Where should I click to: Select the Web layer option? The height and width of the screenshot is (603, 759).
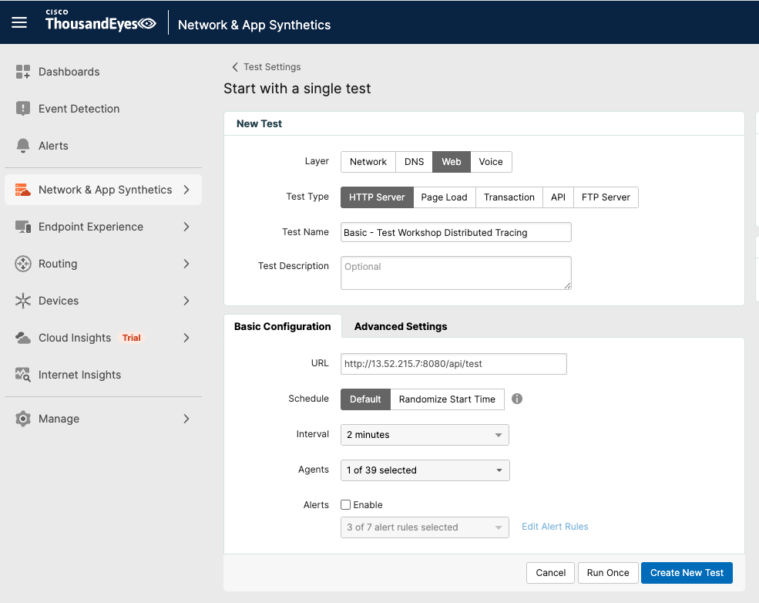coord(451,162)
